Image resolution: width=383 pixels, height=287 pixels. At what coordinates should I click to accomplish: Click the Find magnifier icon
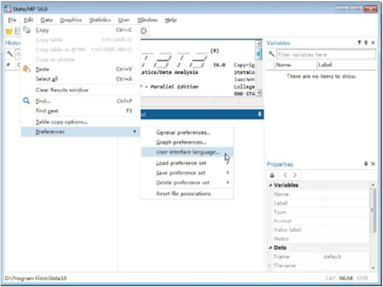click(26, 100)
